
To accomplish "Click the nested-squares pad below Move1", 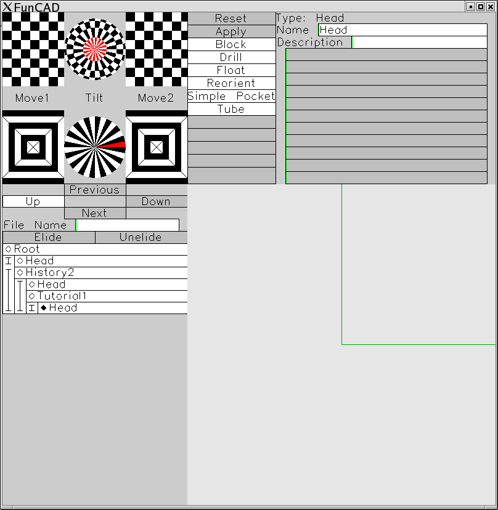I will point(33,147).
